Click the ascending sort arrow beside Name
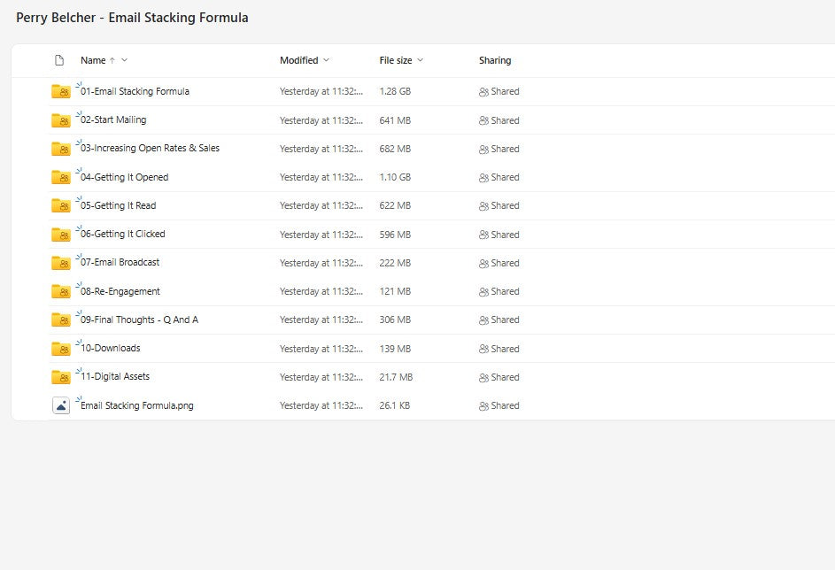 pos(112,61)
